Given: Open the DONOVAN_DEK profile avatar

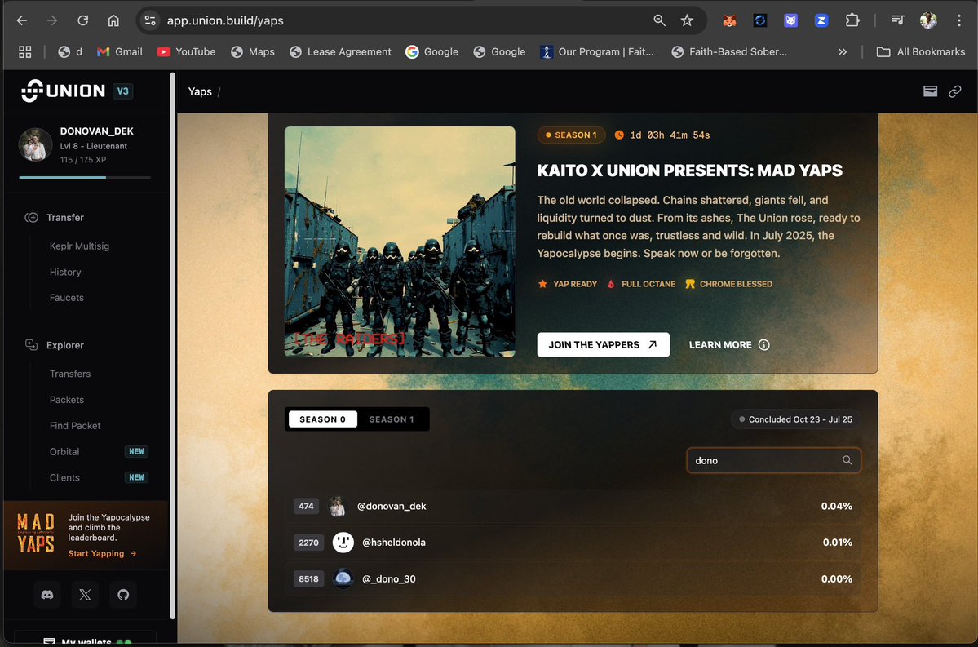Looking at the screenshot, I should 35,144.
